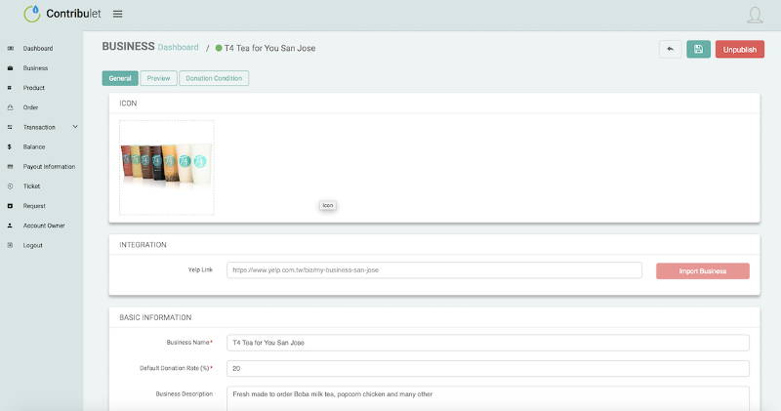Open Ticket in the sidebar
The width and height of the screenshot is (781, 411).
(x=31, y=186)
